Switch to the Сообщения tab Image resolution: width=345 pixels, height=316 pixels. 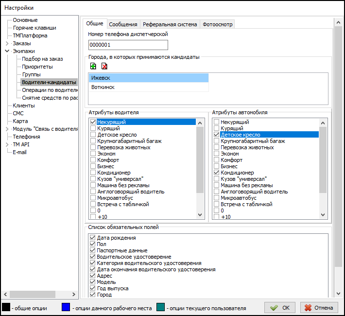pyautogui.click(x=123, y=24)
